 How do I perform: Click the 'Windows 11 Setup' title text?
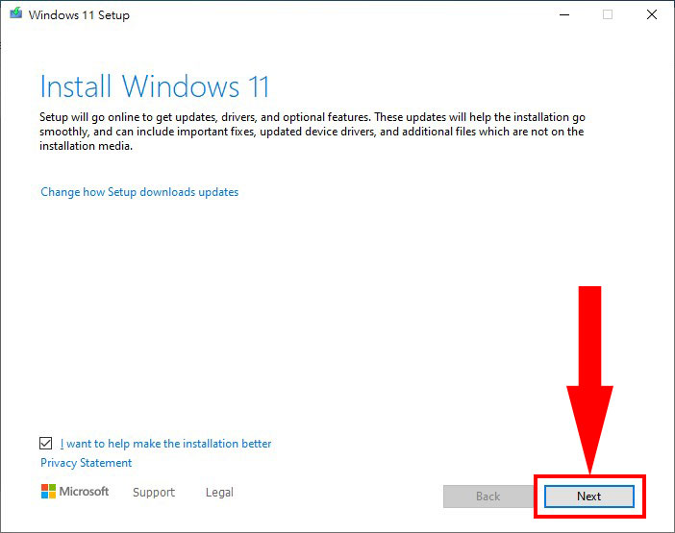click(79, 15)
